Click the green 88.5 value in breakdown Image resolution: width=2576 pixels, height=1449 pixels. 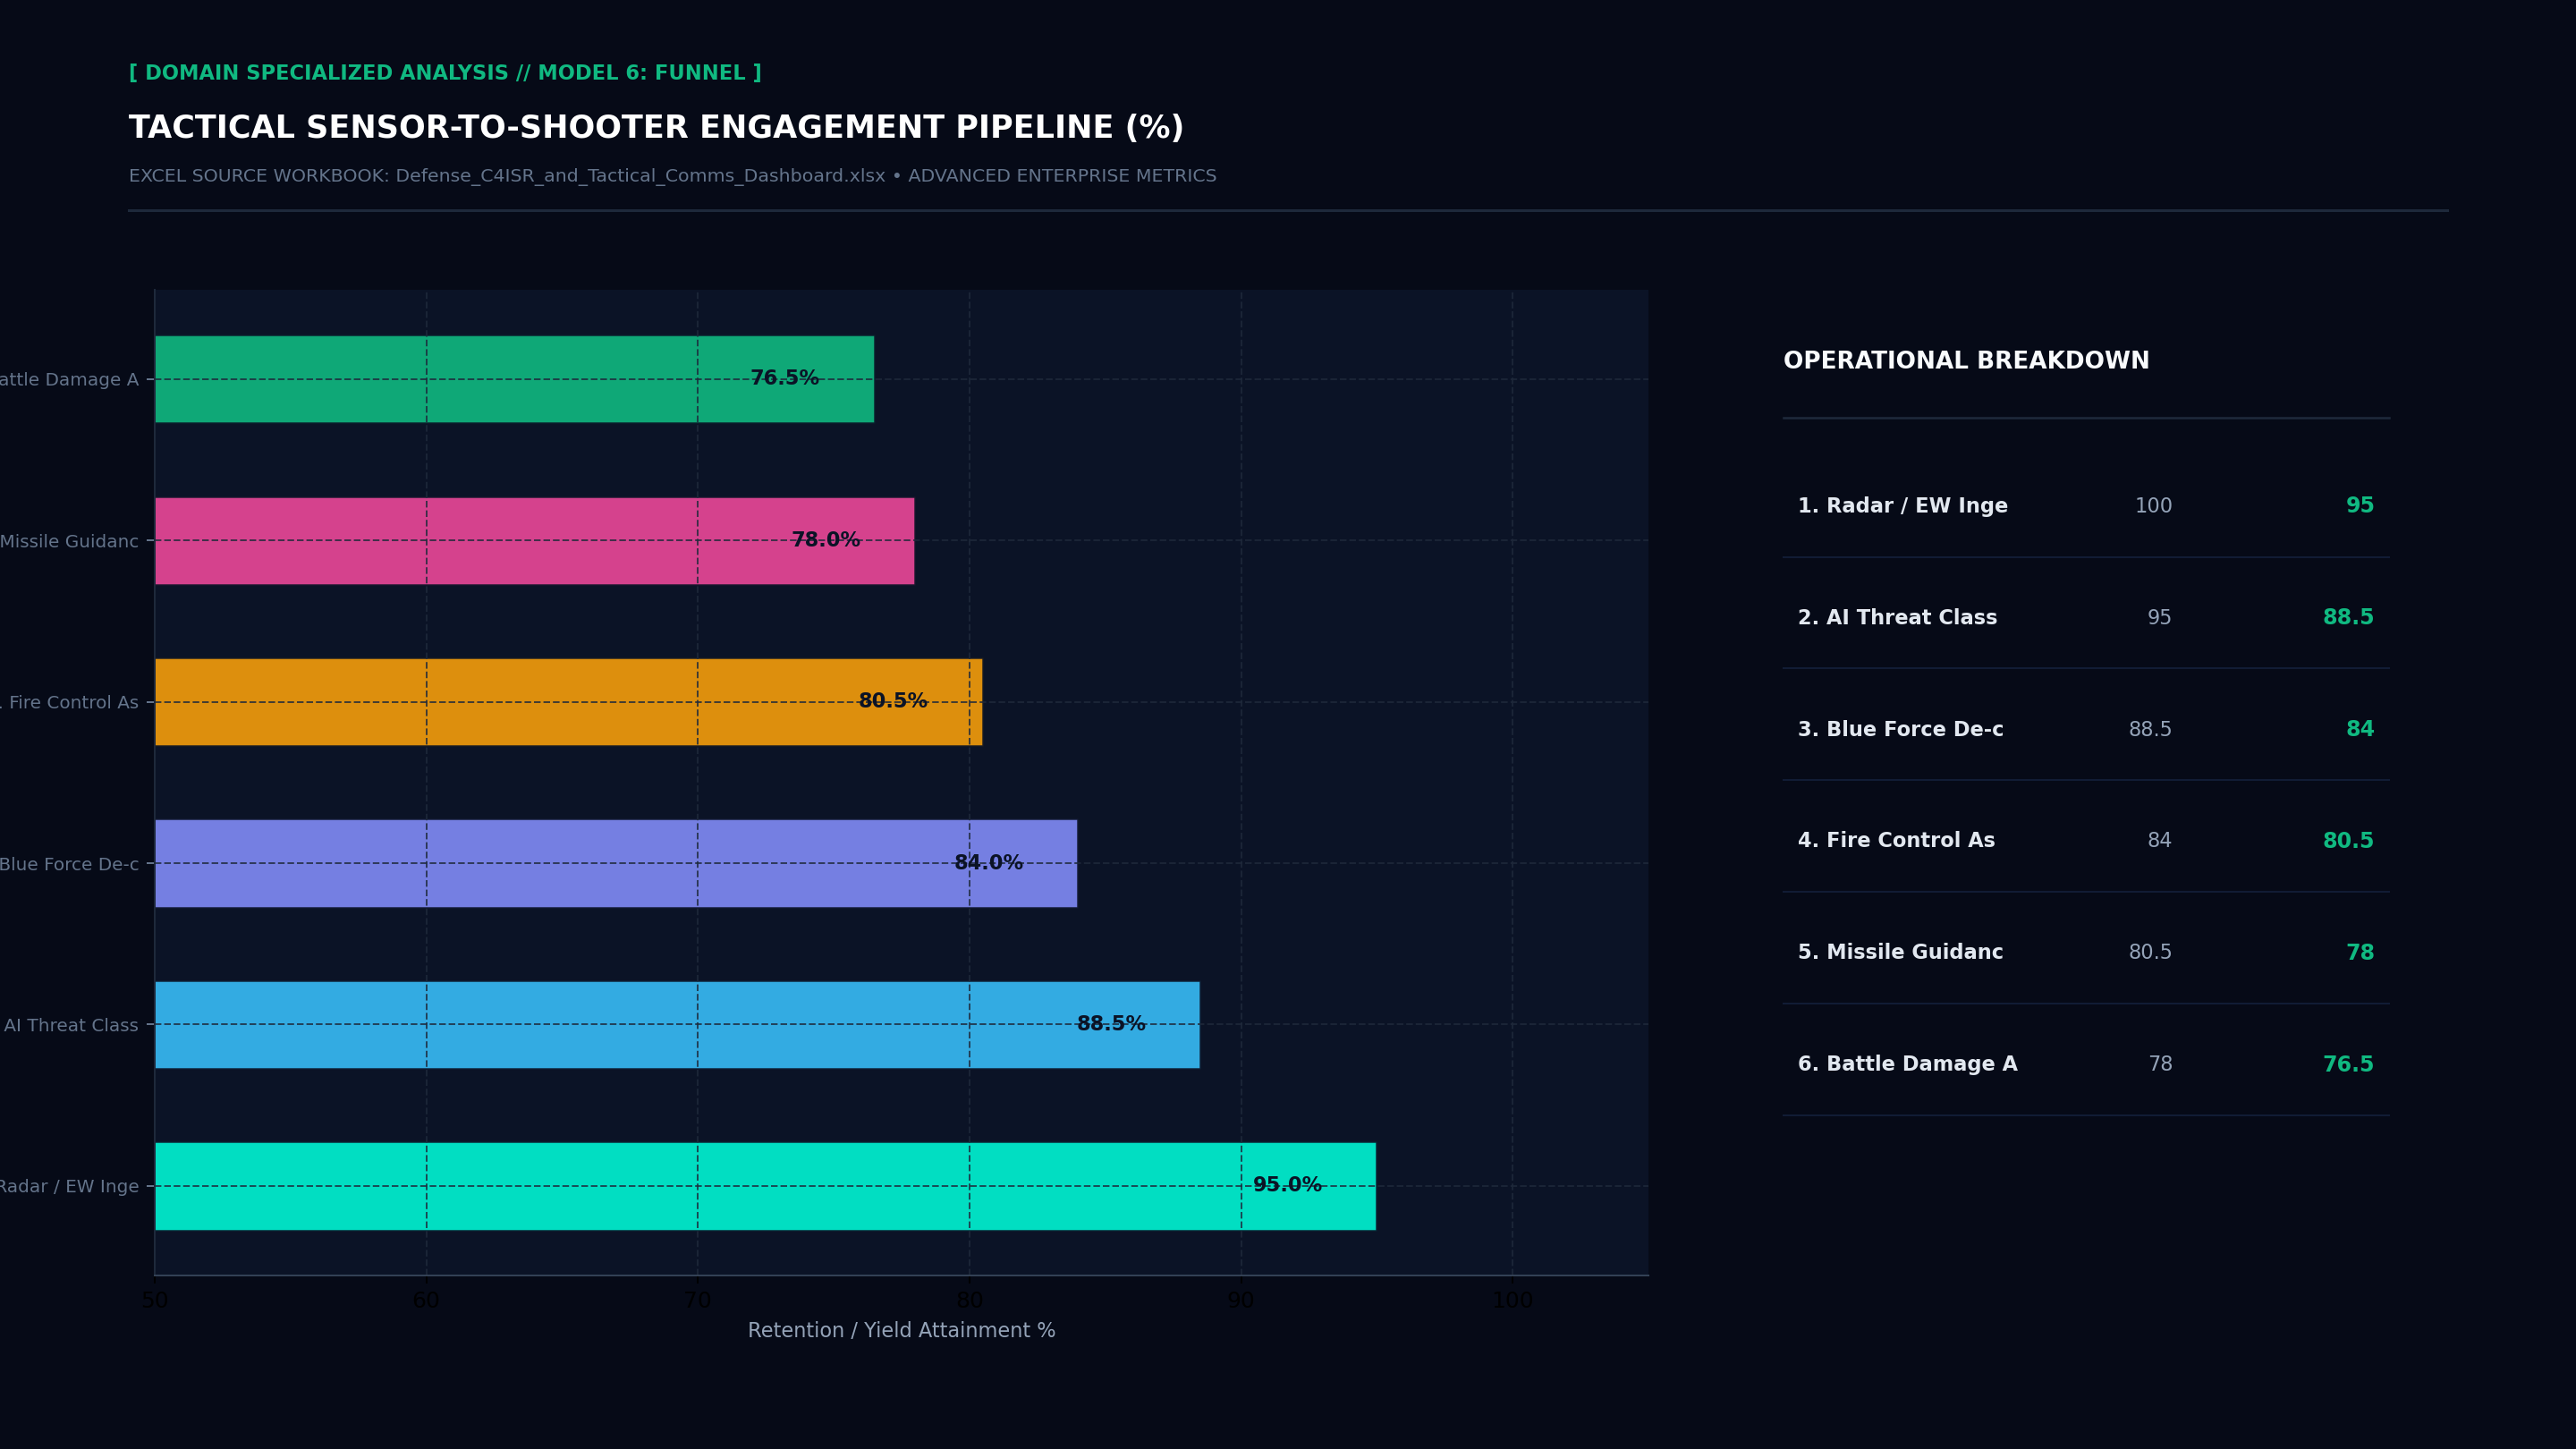click(x=2347, y=618)
